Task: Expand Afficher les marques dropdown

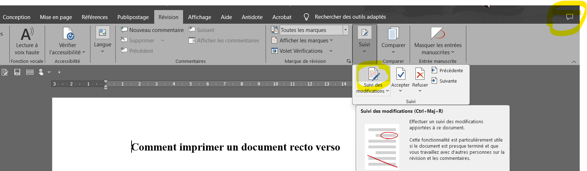Action: tap(302, 41)
